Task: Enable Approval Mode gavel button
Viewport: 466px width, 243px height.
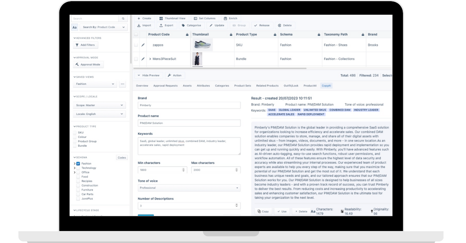Action: 88,65
